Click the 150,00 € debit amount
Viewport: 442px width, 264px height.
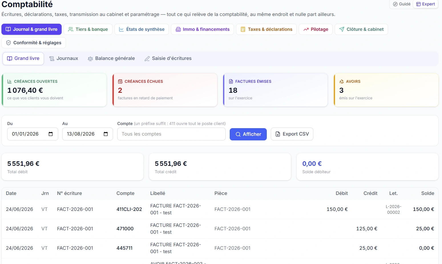pyautogui.click(x=337, y=209)
